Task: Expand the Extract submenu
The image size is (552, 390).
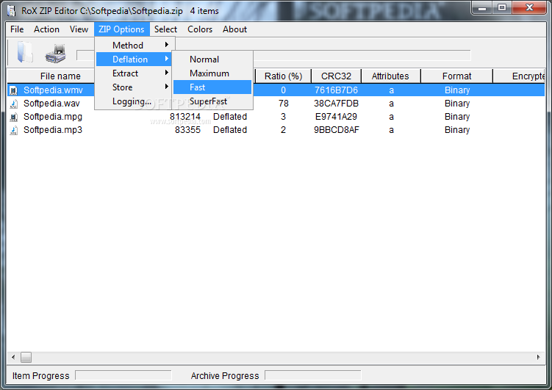Action: coord(134,73)
